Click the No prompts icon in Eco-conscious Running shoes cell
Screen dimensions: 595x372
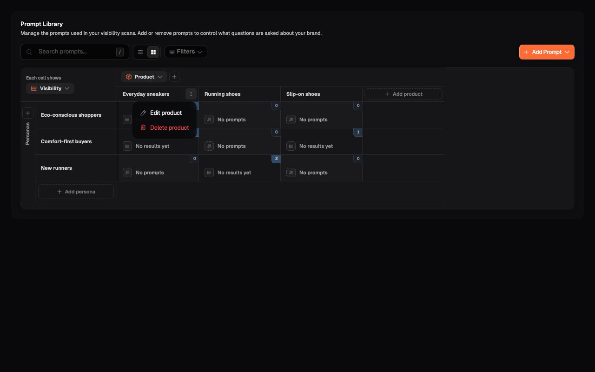pyautogui.click(x=209, y=120)
